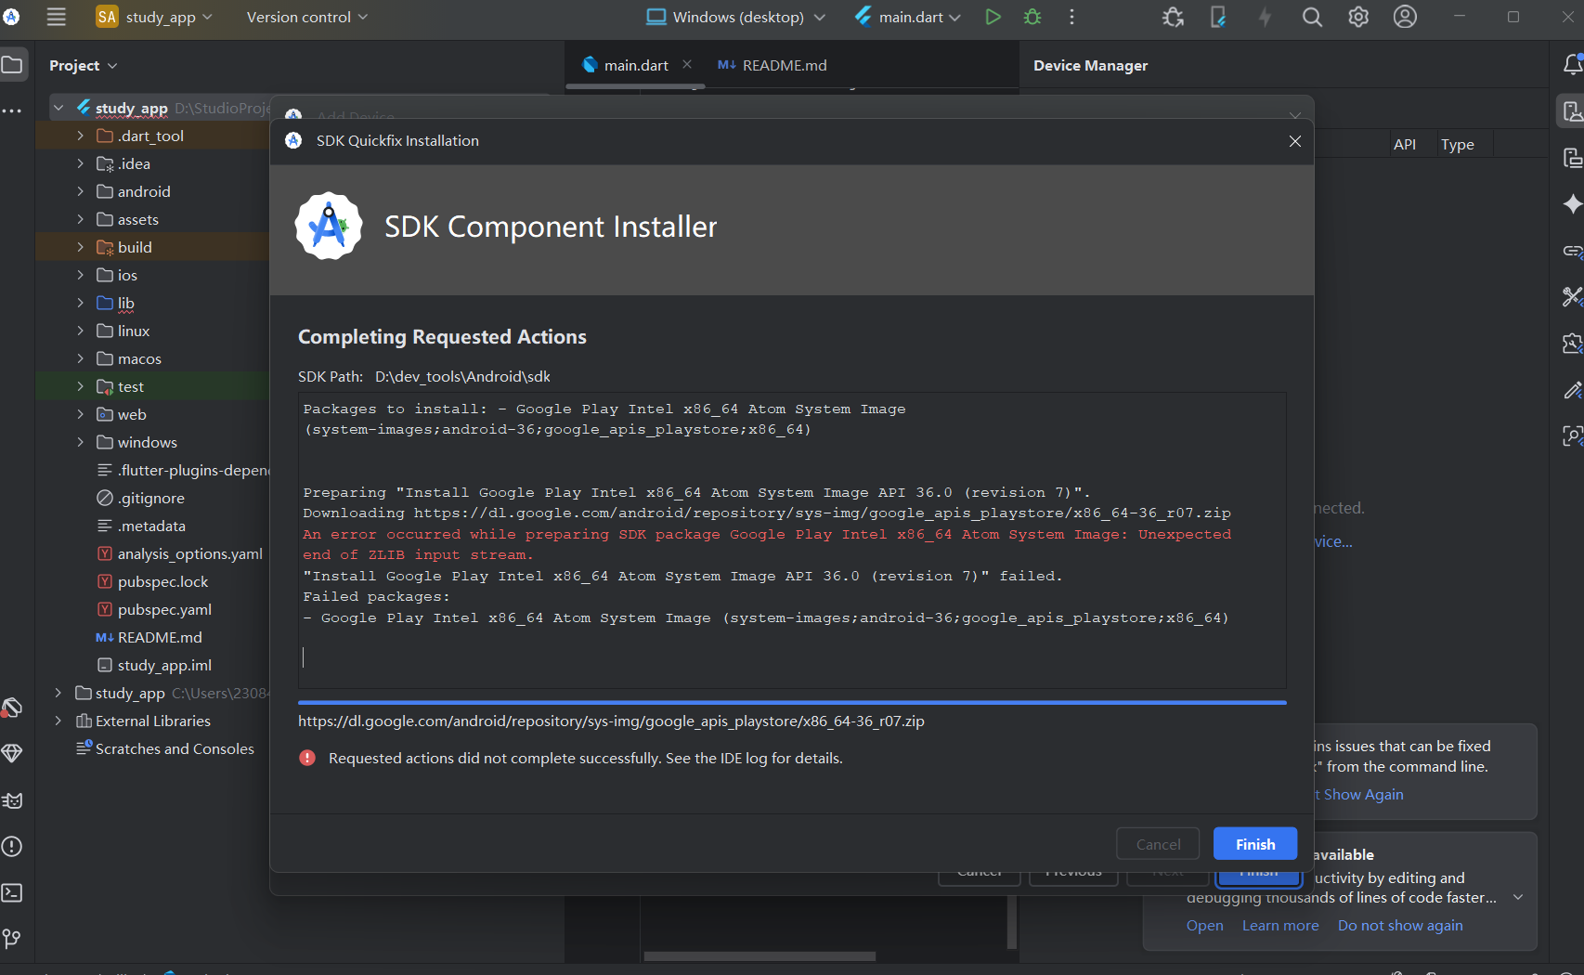The image size is (1584, 975).
Task: Open Search Everywhere magnifier
Action: 1312,17
